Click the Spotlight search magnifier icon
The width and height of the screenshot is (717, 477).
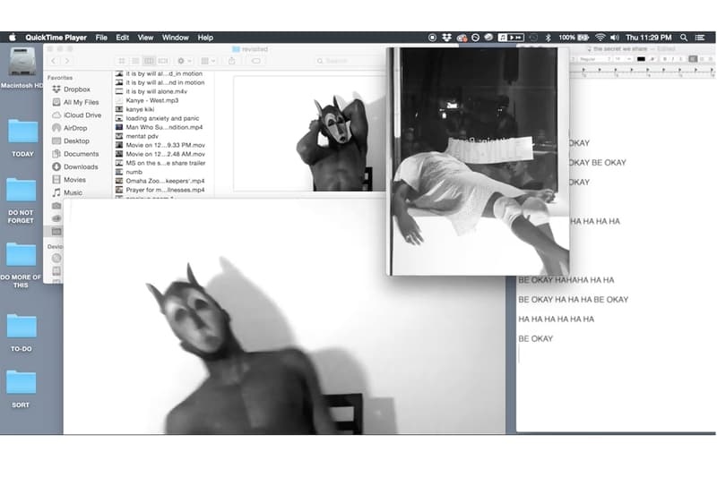[x=684, y=38]
